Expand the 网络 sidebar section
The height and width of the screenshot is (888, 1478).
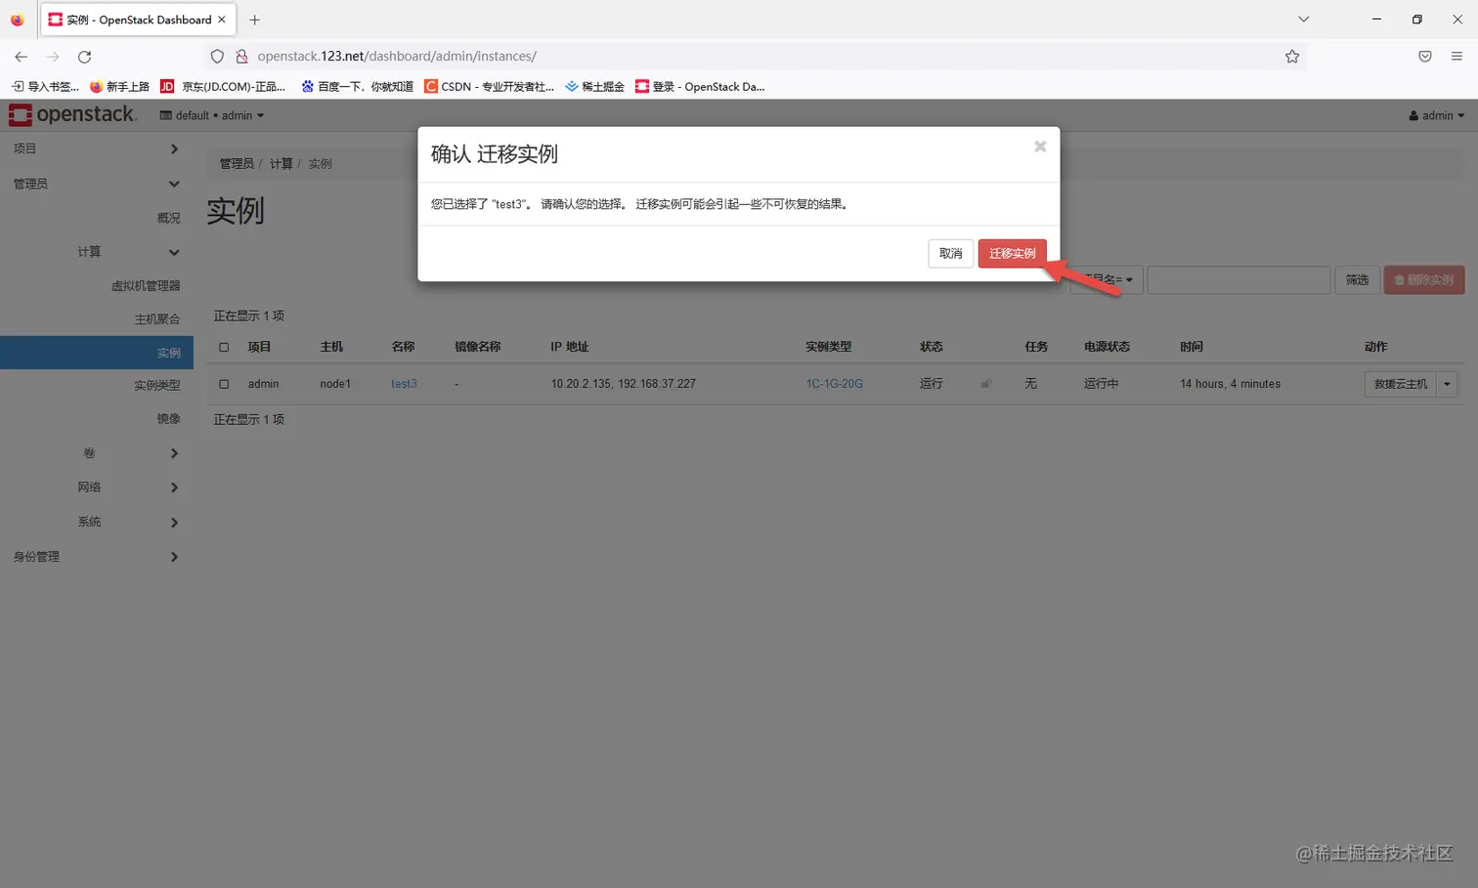click(x=89, y=486)
